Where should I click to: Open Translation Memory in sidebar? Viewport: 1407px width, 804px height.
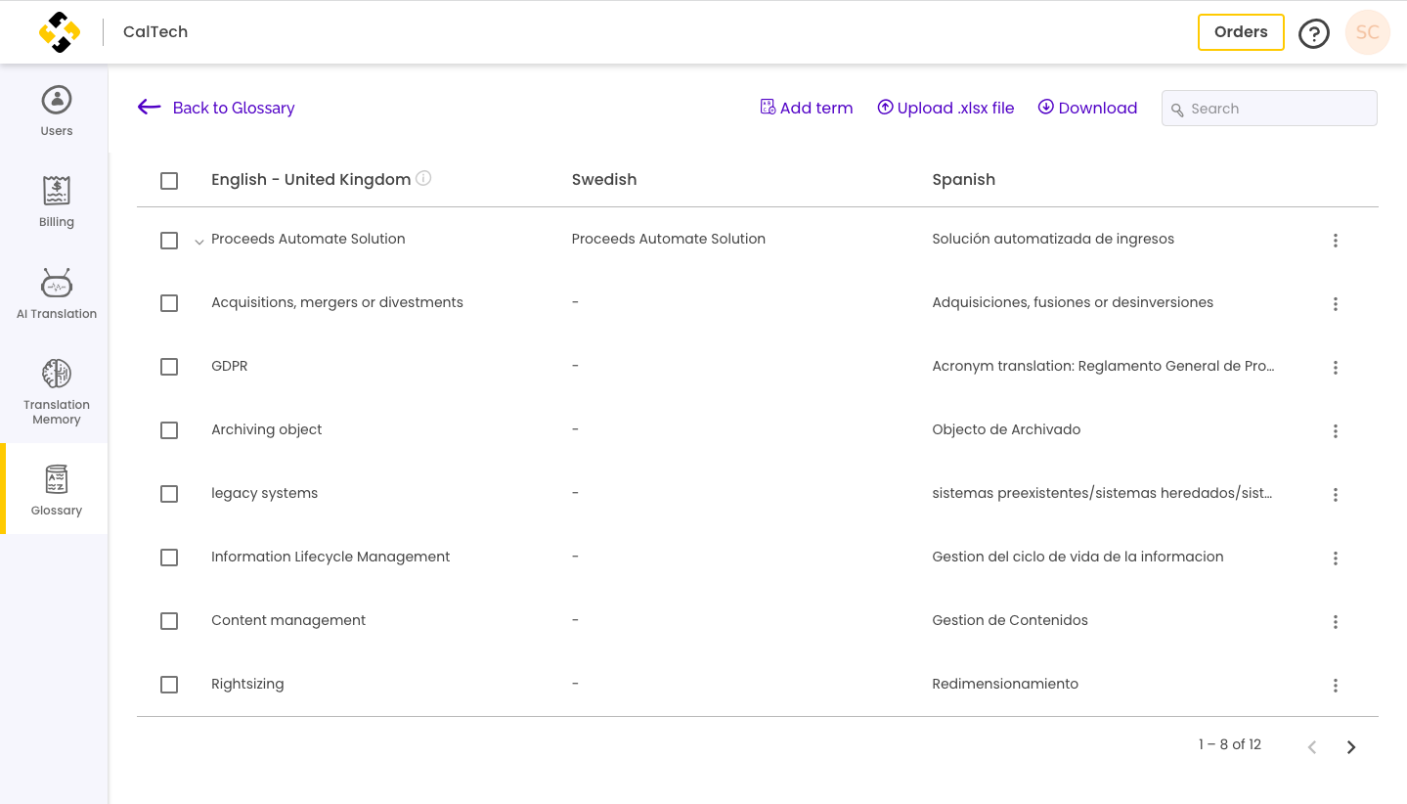pos(57,391)
